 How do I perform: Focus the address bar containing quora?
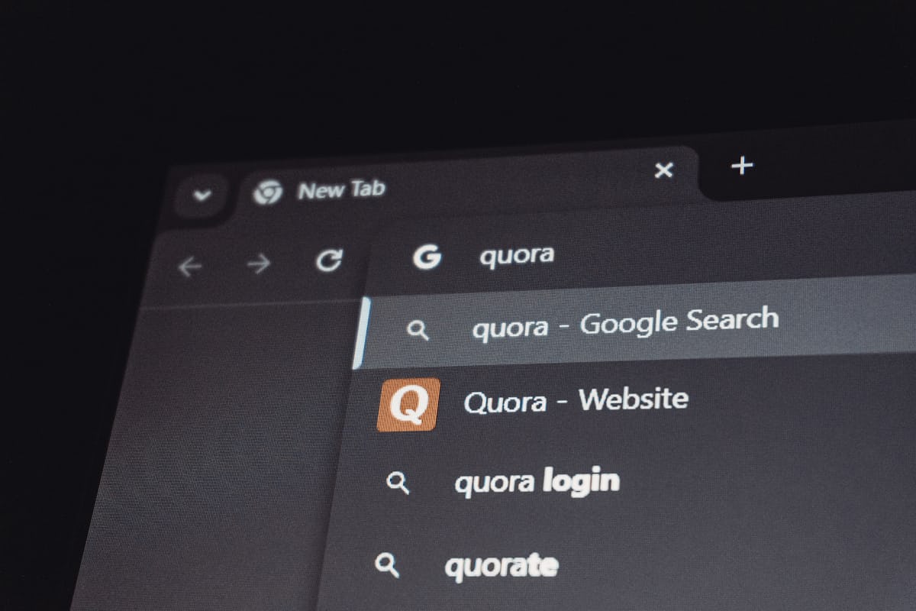click(641, 254)
